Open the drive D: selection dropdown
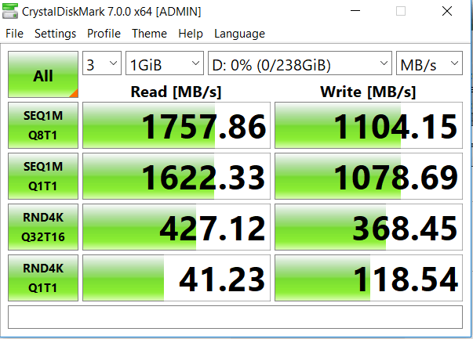 (x=300, y=63)
